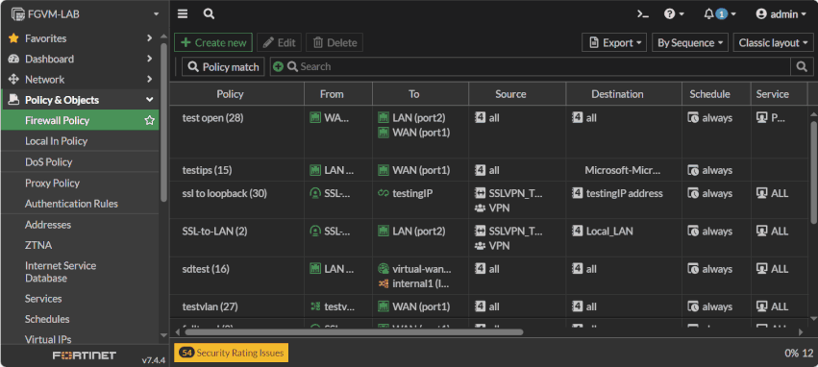The width and height of the screenshot is (818, 367).
Task: Open the 54 Security Rating Issues button
Action: (231, 353)
